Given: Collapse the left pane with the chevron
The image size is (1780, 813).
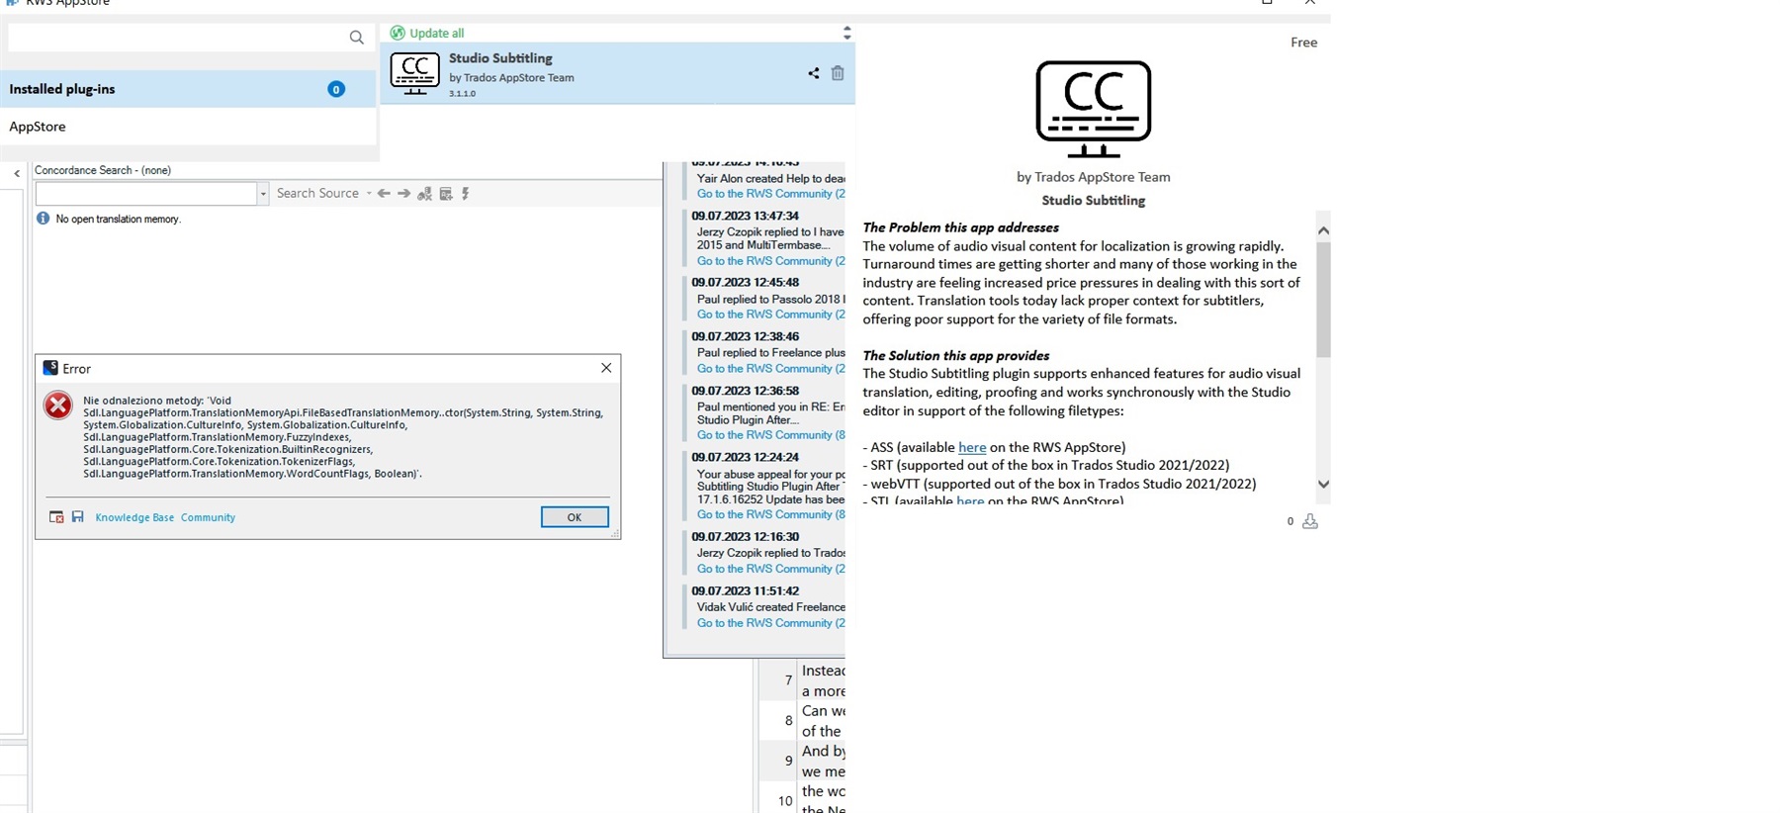Looking at the screenshot, I should 17,173.
